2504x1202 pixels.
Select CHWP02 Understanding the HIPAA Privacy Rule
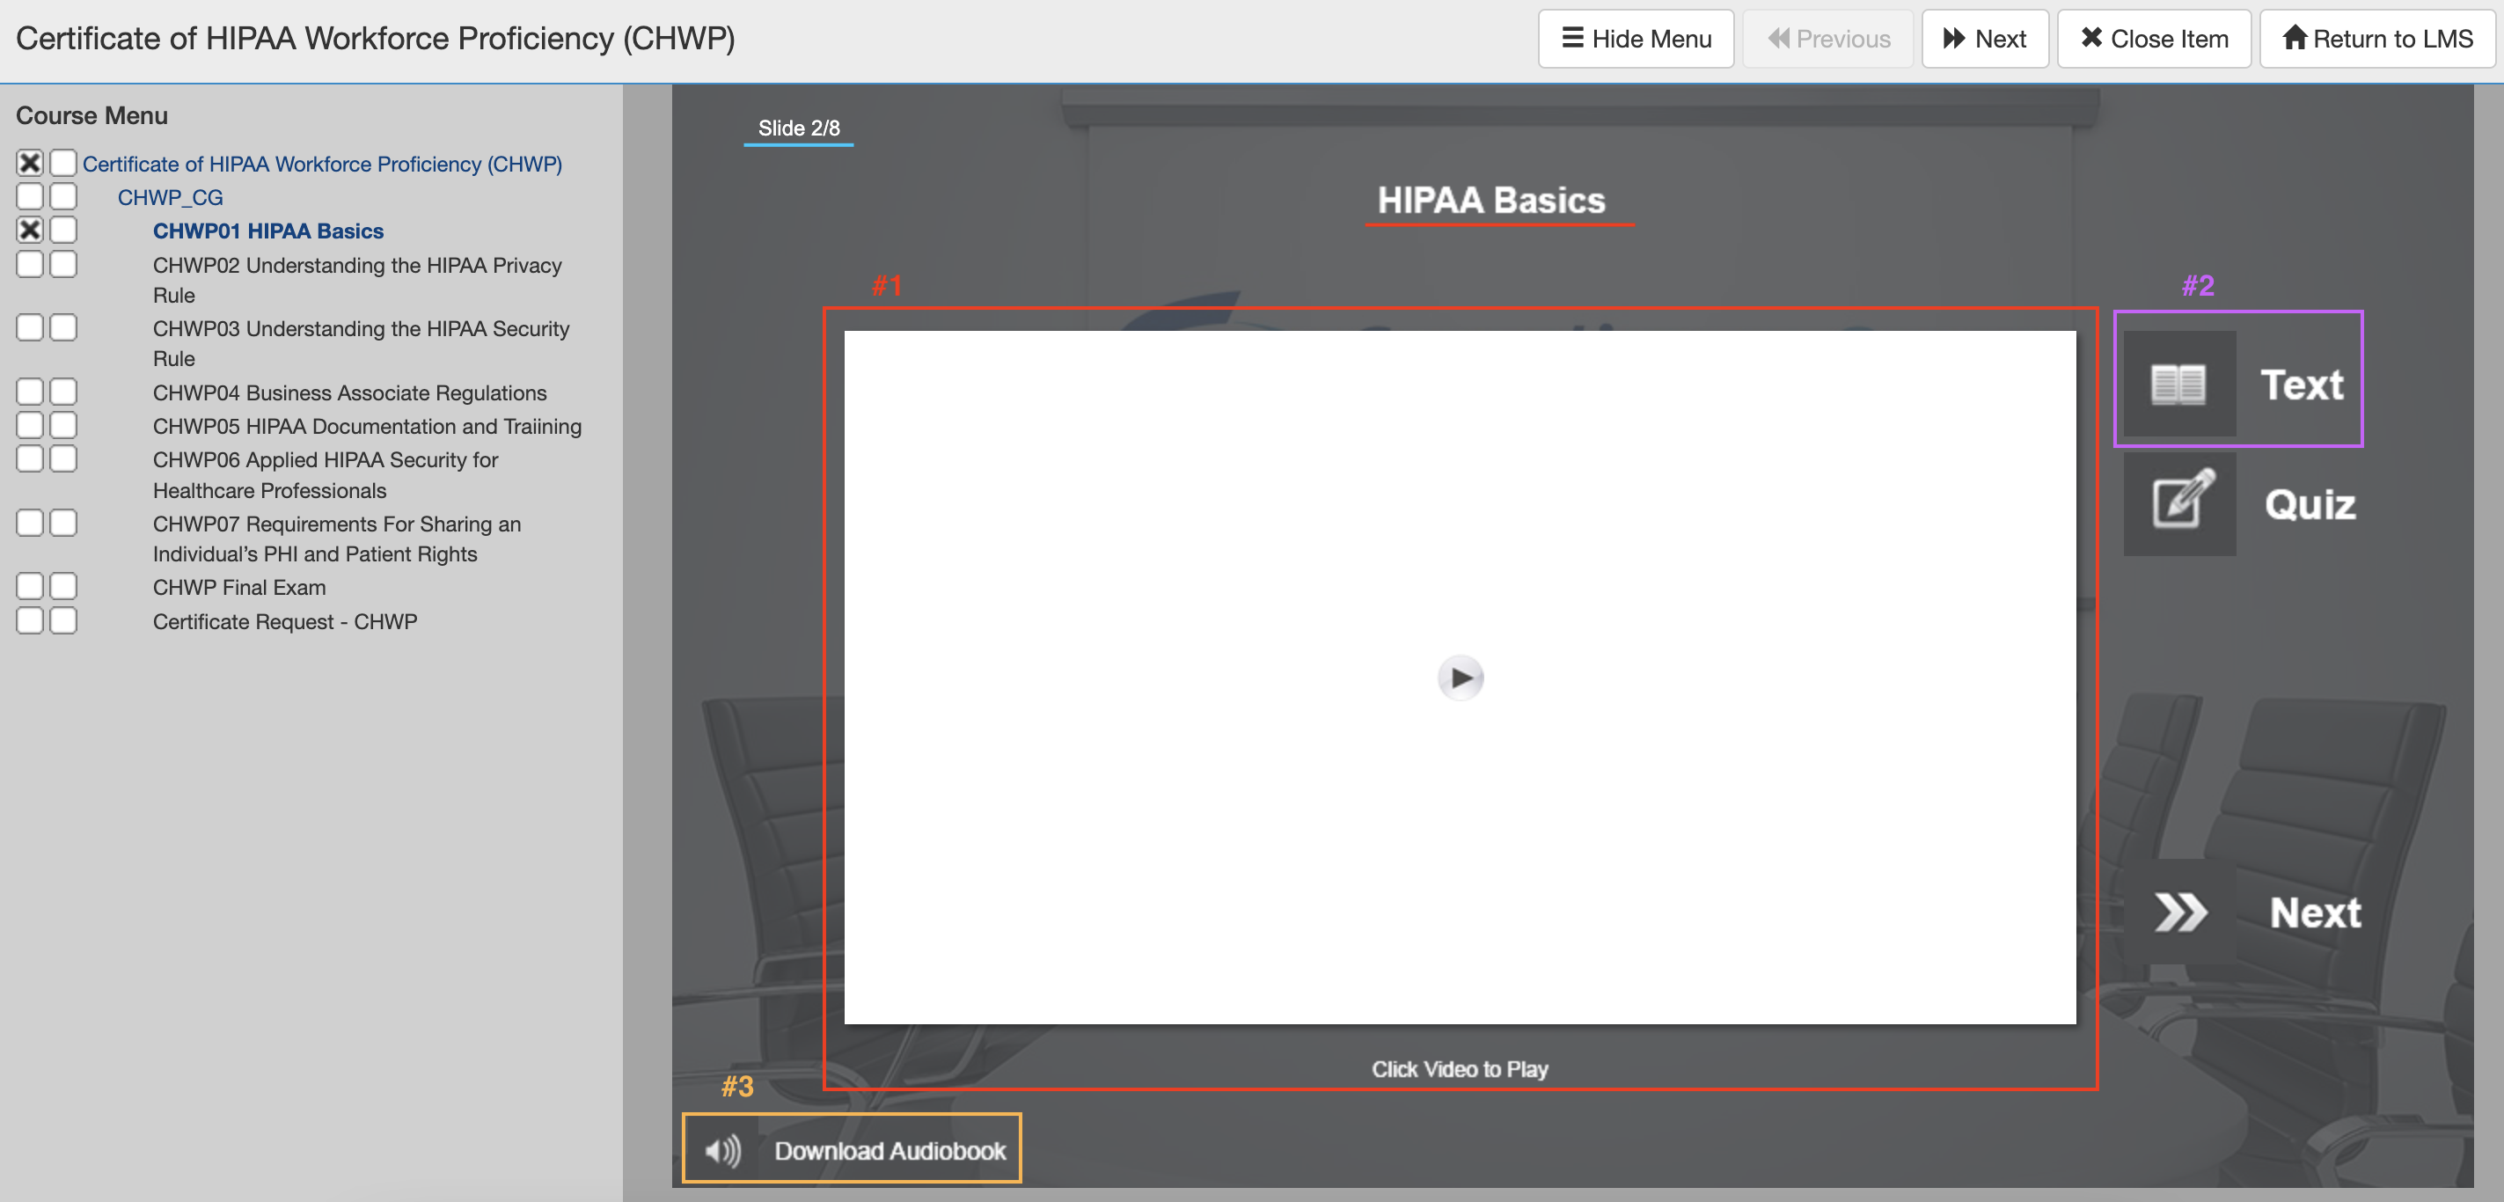pos(356,280)
